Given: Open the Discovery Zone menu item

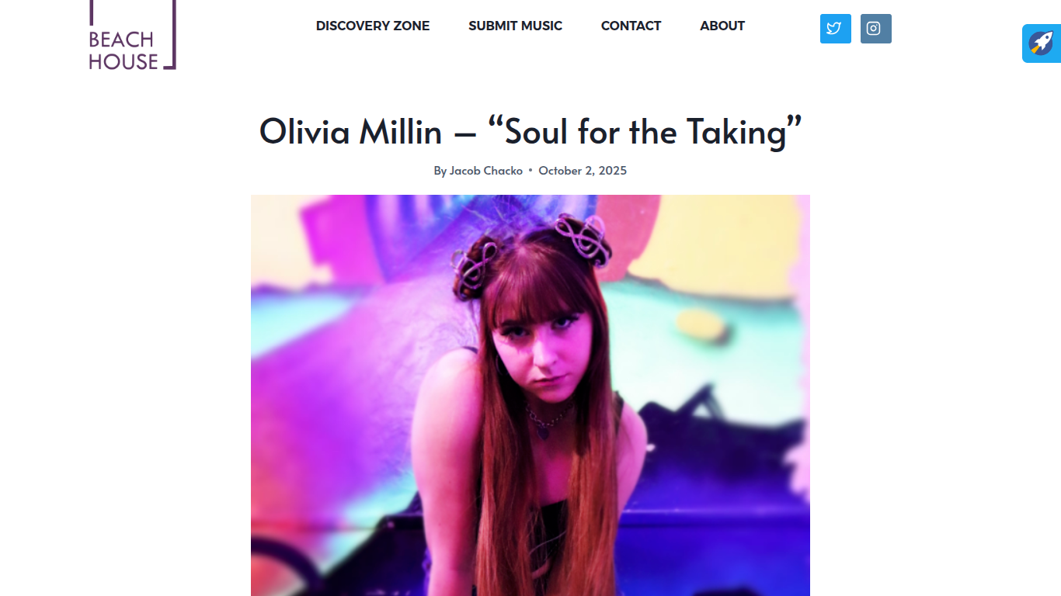Looking at the screenshot, I should 373,26.
